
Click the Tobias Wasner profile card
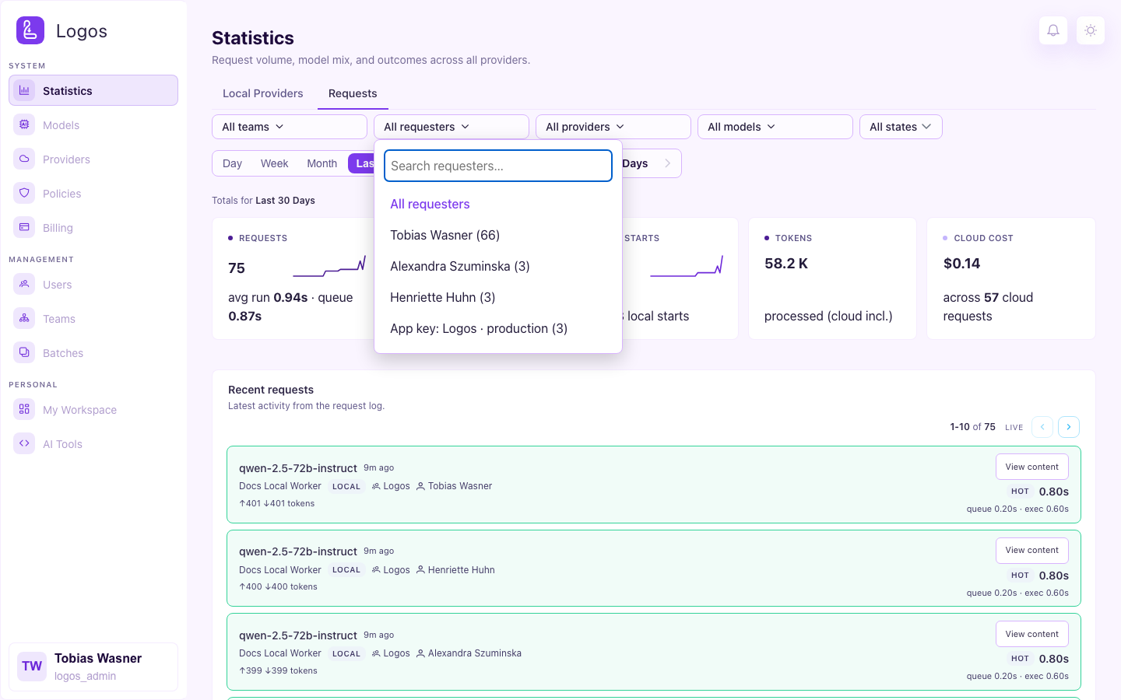93,667
